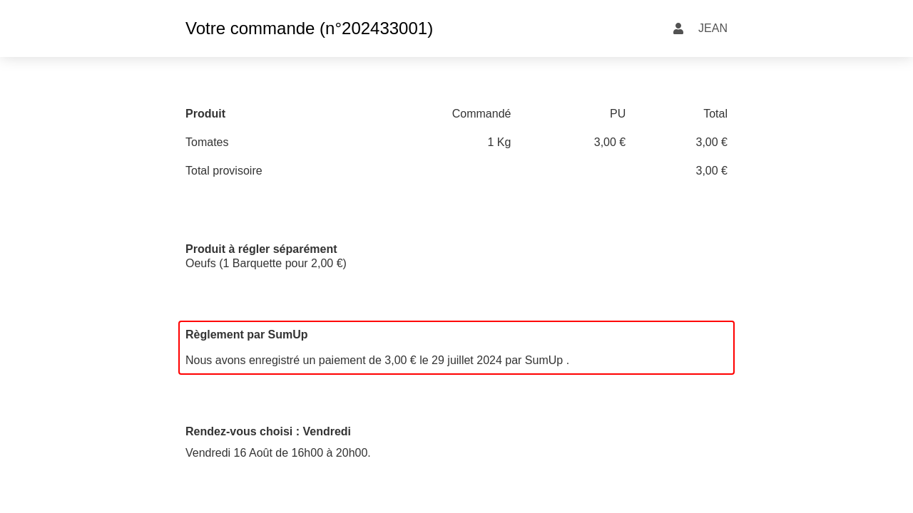The image size is (913, 513).
Task: Click the Tomates row total amount
Action: [x=711, y=142]
